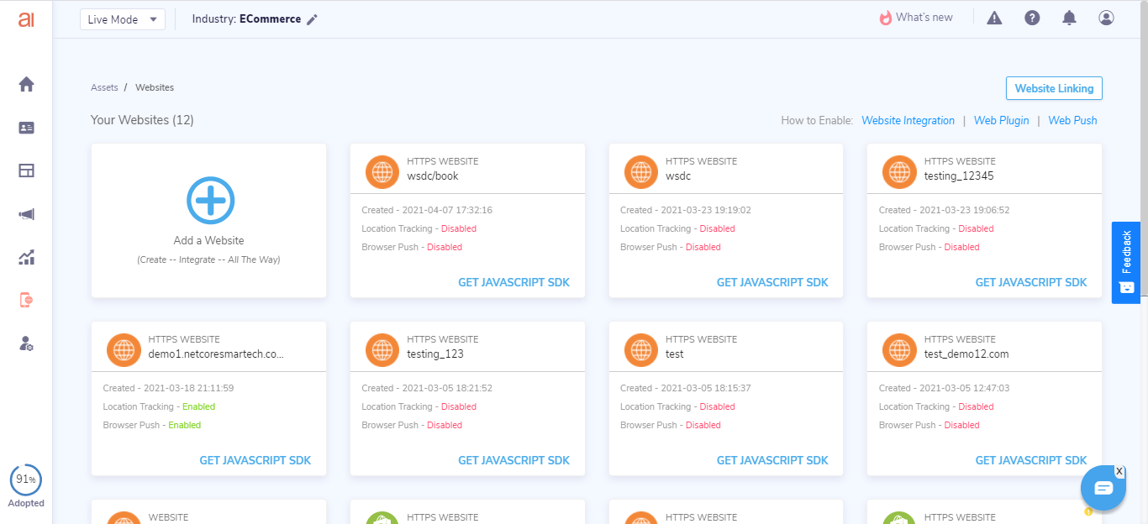The height and width of the screenshot is (524, 1148).
Task: Click Location Tracking 'Enabled' status
Action: pos(199,406)
